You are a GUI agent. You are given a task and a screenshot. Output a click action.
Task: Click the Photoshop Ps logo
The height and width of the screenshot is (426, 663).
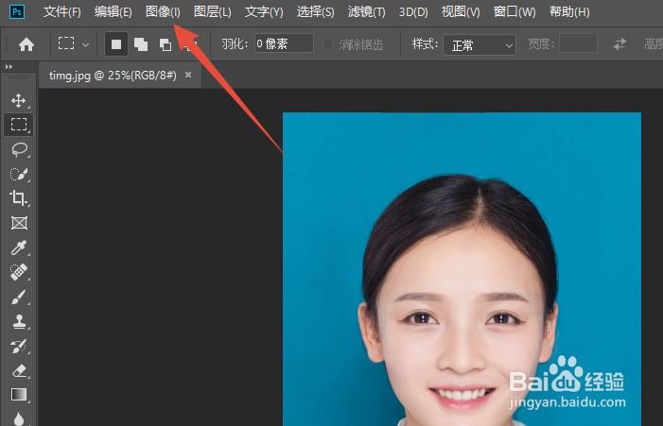pyautogui.click(x=17, y=12)
